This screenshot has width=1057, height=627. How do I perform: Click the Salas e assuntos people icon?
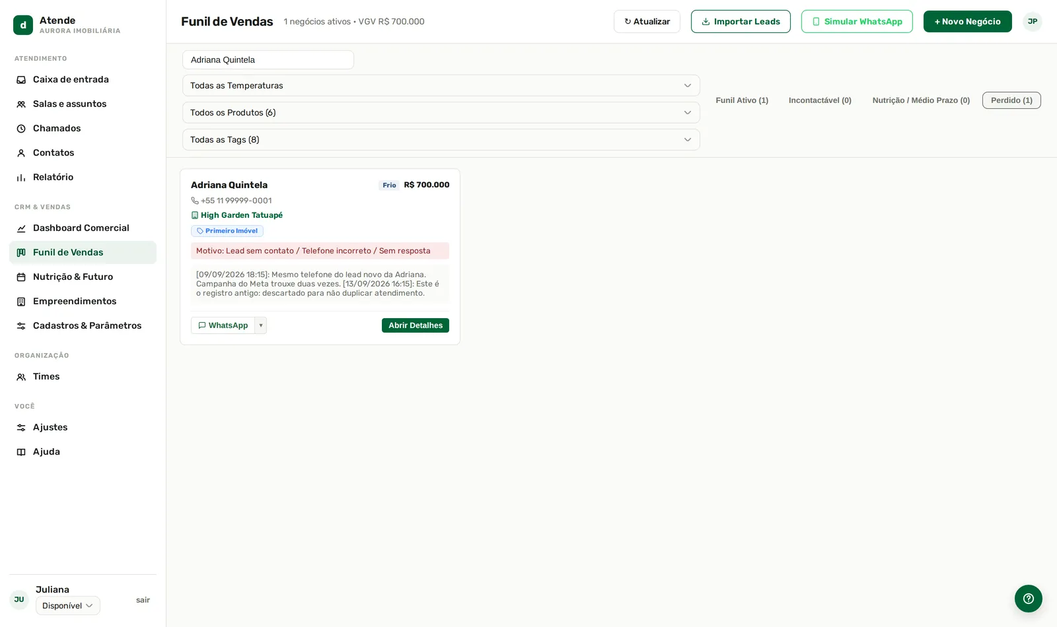click(x=21, y=104)
